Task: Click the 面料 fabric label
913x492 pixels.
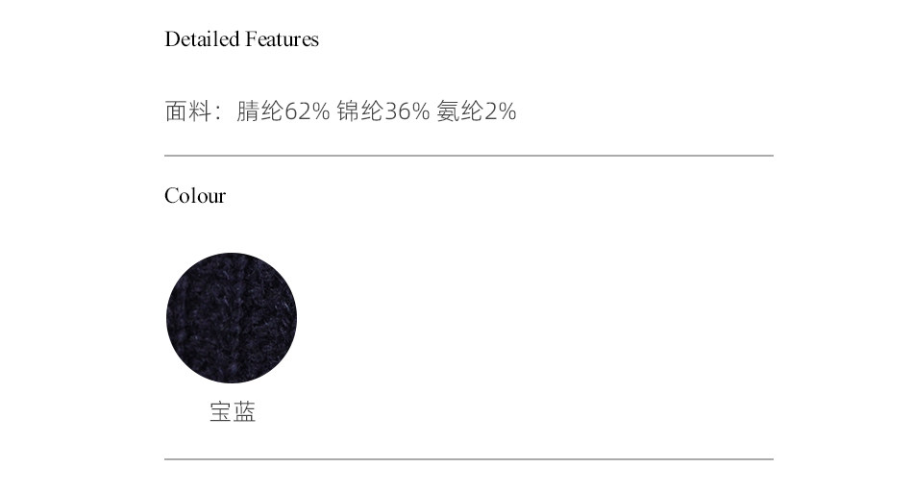Action: tap(187, 111)
